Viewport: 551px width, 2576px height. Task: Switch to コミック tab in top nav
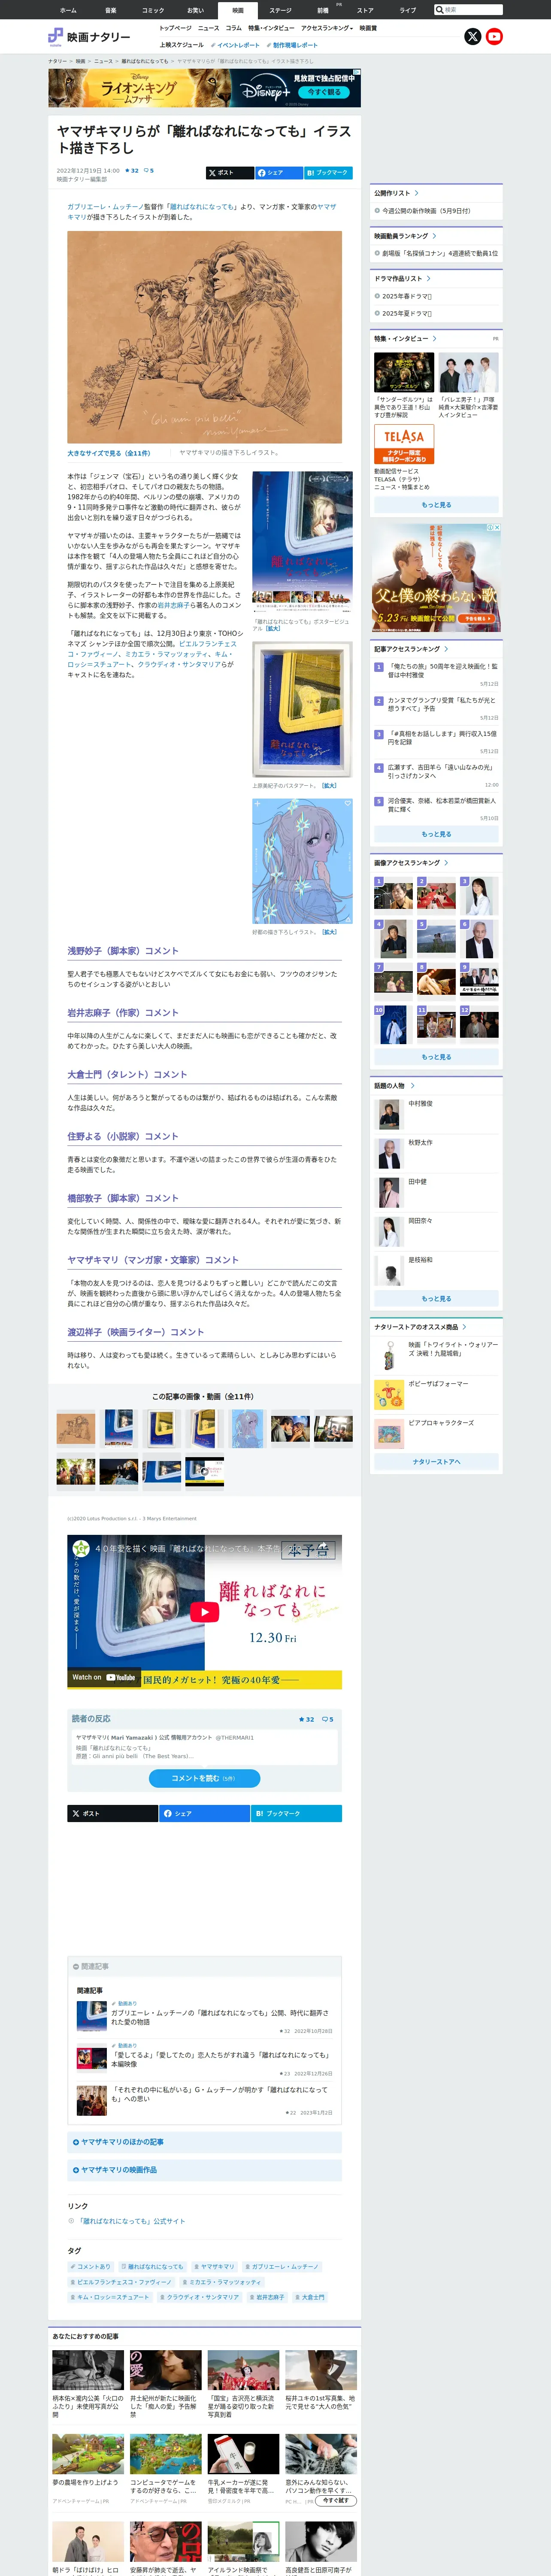click(x=153, y=10)
